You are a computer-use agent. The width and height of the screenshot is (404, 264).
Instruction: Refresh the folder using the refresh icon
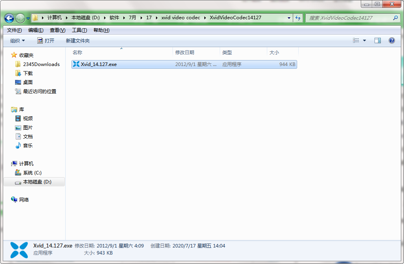click(298, 18)
